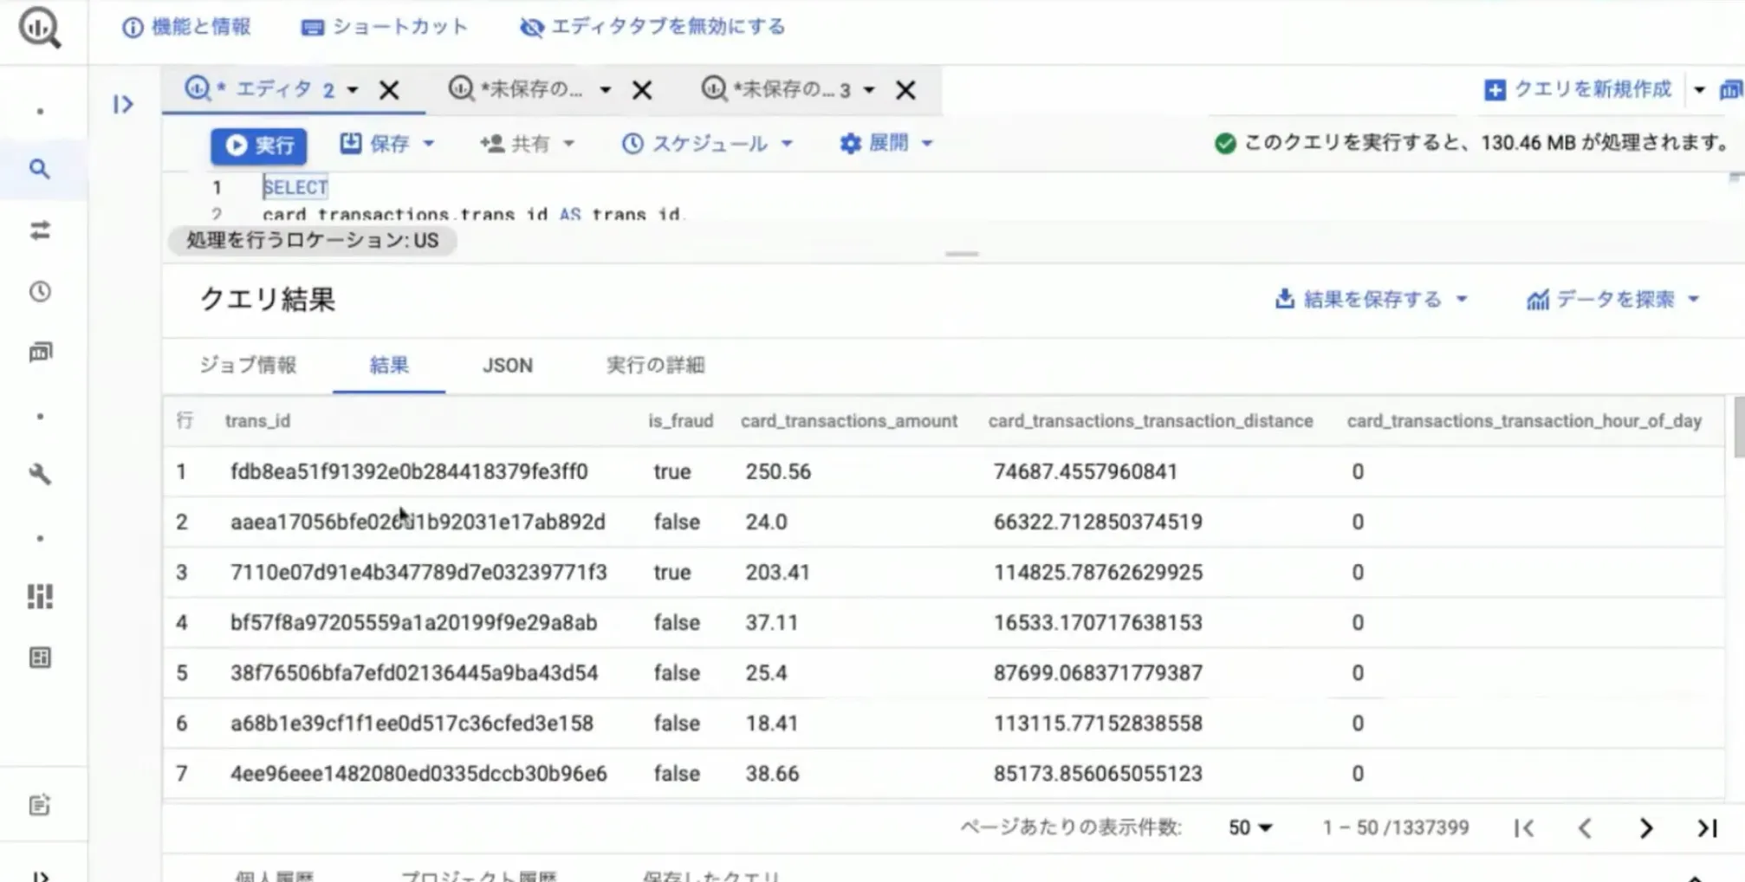Open 展開 settings dropdown
1745x882 pixels.
(885, 143)
